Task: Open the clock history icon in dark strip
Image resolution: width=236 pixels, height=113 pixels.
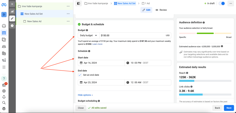Action: click(12, 26)
